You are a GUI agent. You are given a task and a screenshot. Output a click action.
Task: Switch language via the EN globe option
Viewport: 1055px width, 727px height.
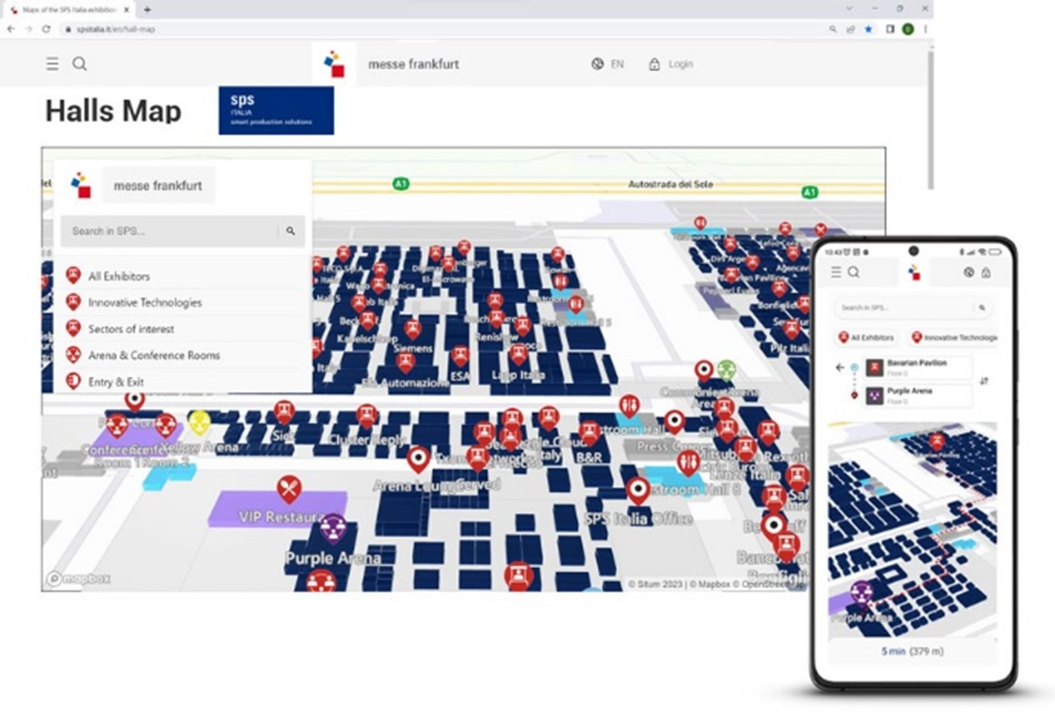[607, 64]
